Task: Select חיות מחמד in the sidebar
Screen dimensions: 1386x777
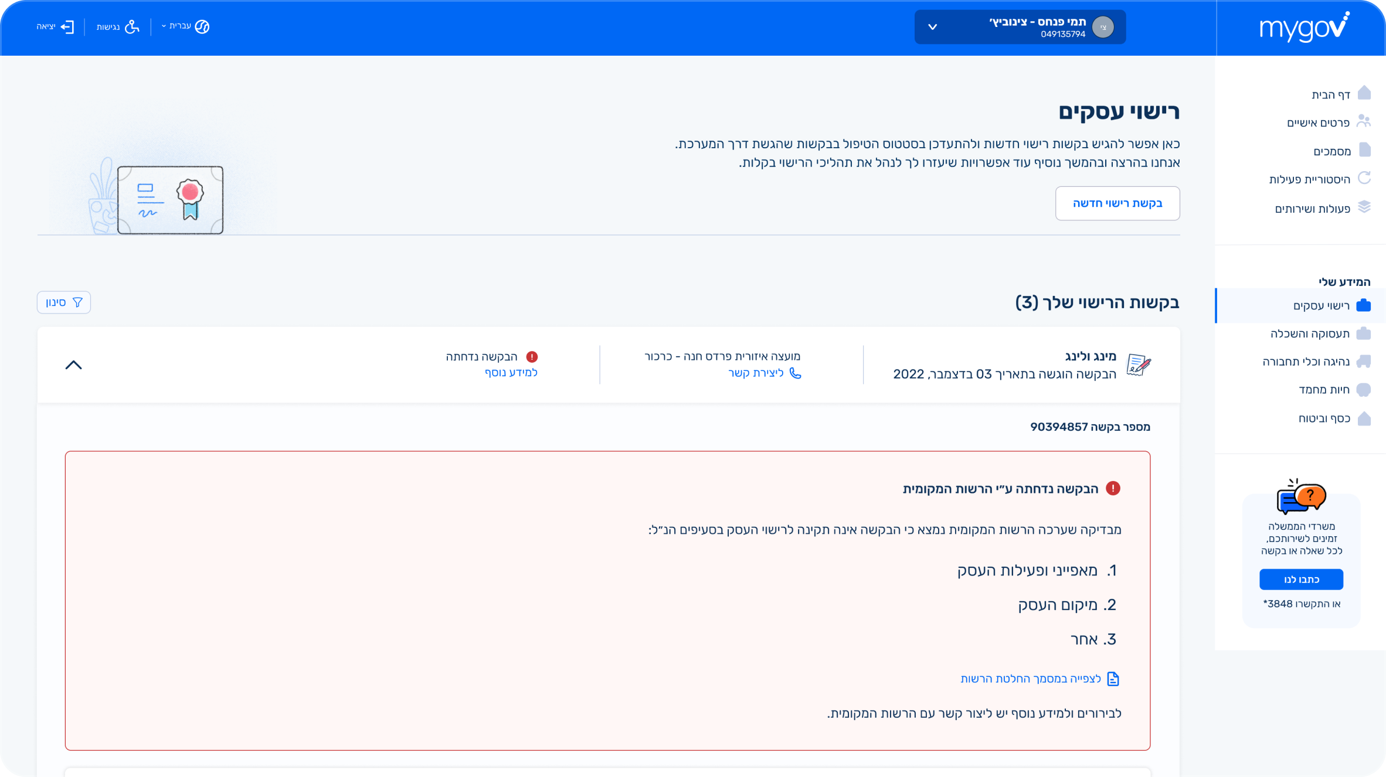Action: coord(1324,390)
